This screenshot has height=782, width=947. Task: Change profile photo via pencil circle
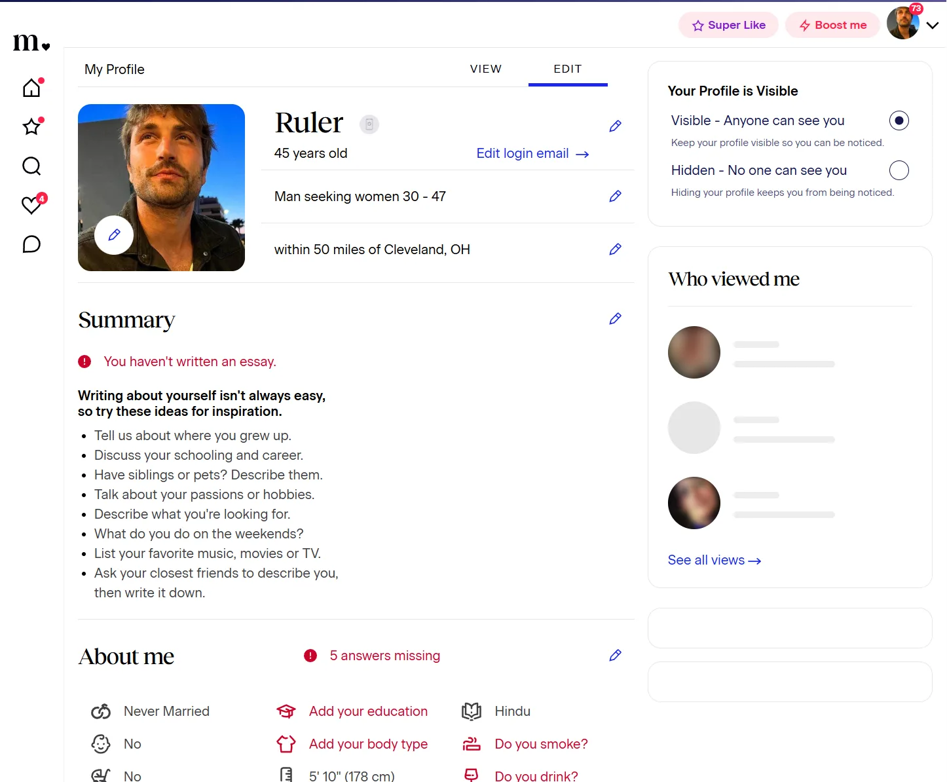(114, 234)
